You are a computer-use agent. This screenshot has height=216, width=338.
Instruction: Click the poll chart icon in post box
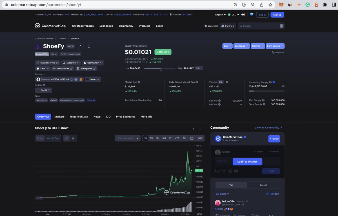click(x=236, y=170)
